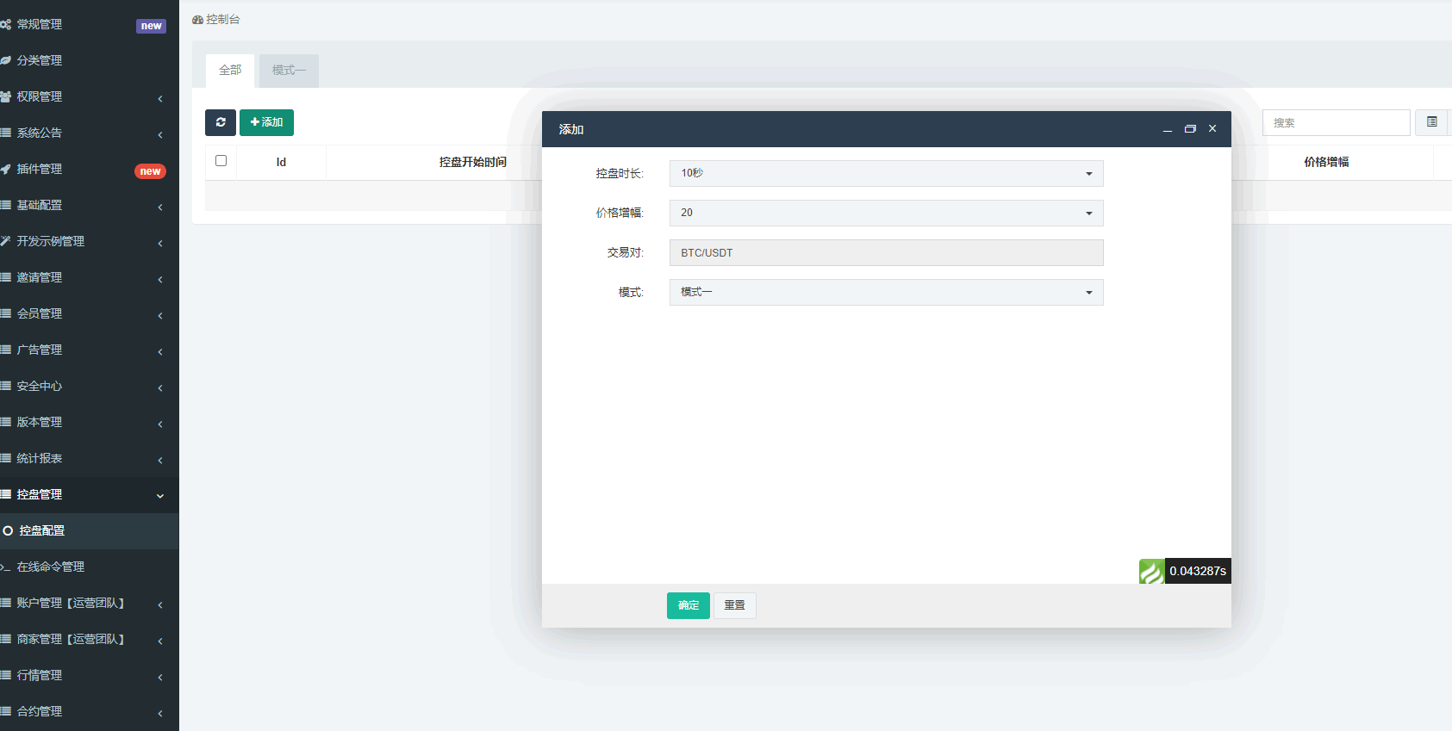Click the green 添加 add button

click(x=266, y=122)
